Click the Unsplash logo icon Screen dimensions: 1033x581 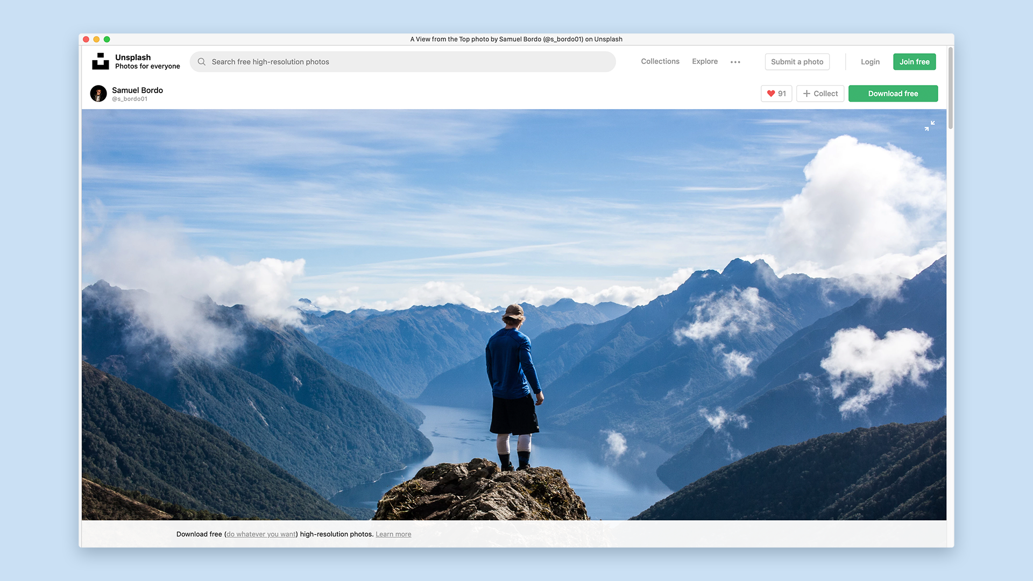(100, 61)
